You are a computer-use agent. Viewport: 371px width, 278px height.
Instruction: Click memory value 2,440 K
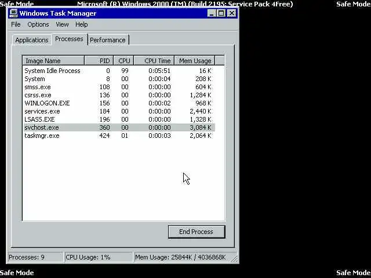201,111
